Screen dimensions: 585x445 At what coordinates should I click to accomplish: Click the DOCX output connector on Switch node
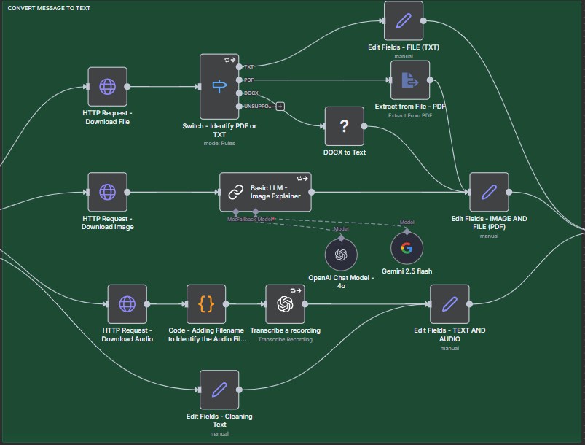[x=240, y=93]
